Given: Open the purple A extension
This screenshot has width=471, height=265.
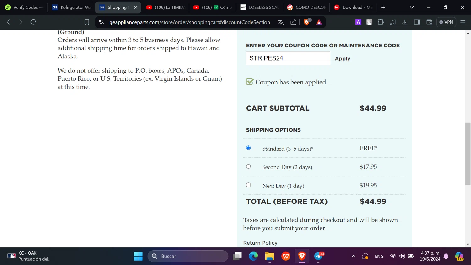Looking at the screenshot, I should [x=358, y=22].
